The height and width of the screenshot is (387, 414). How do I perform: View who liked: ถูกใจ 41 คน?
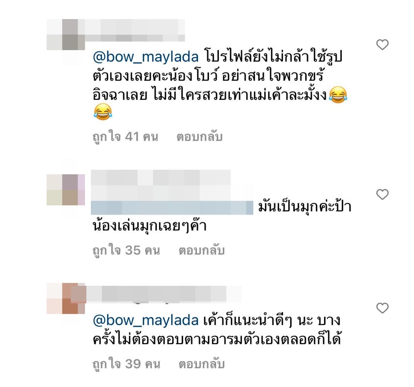coord(125,137)
